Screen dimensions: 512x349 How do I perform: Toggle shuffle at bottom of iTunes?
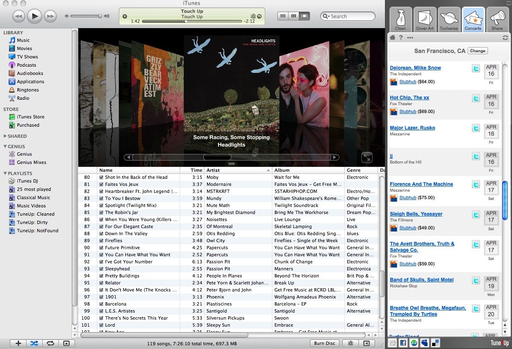click(x=34, y=343)
